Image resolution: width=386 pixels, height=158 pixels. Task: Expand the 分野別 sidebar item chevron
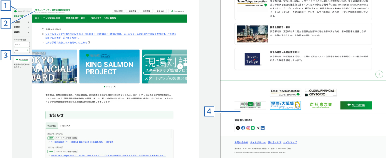tap(28, 27)
